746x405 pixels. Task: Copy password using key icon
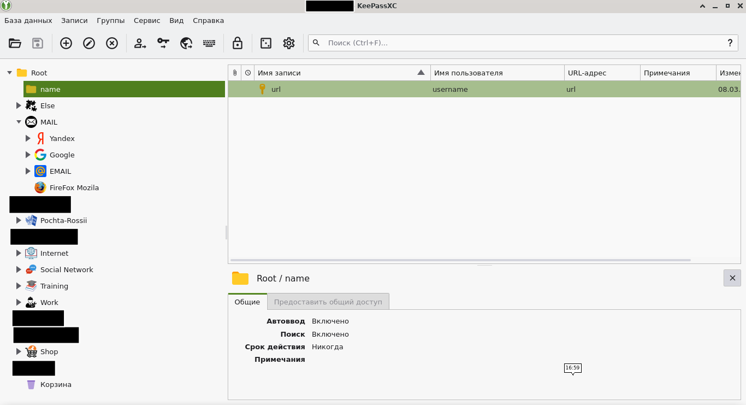pos(163,43)
